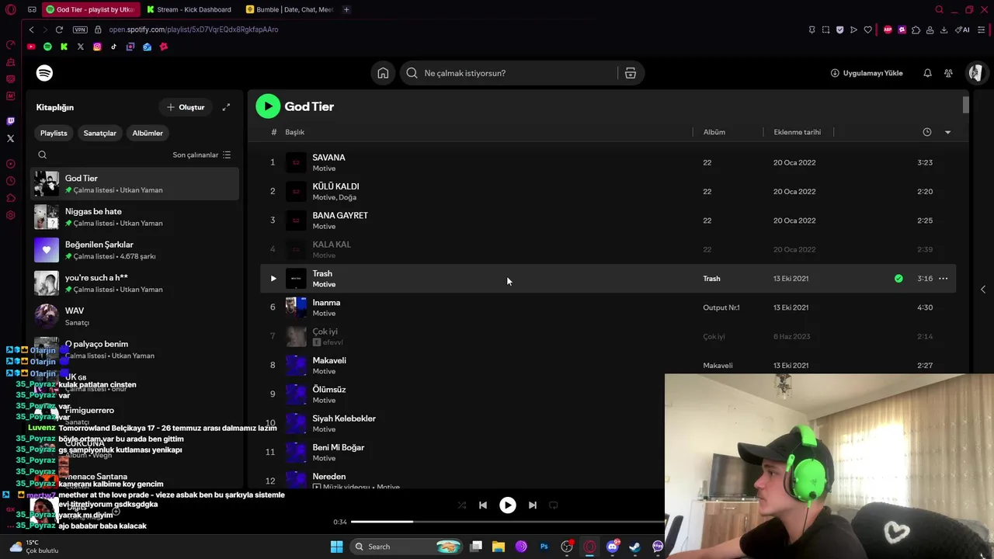
Task: Expand the library with the arrows icon
Action: tap(226, 107)
